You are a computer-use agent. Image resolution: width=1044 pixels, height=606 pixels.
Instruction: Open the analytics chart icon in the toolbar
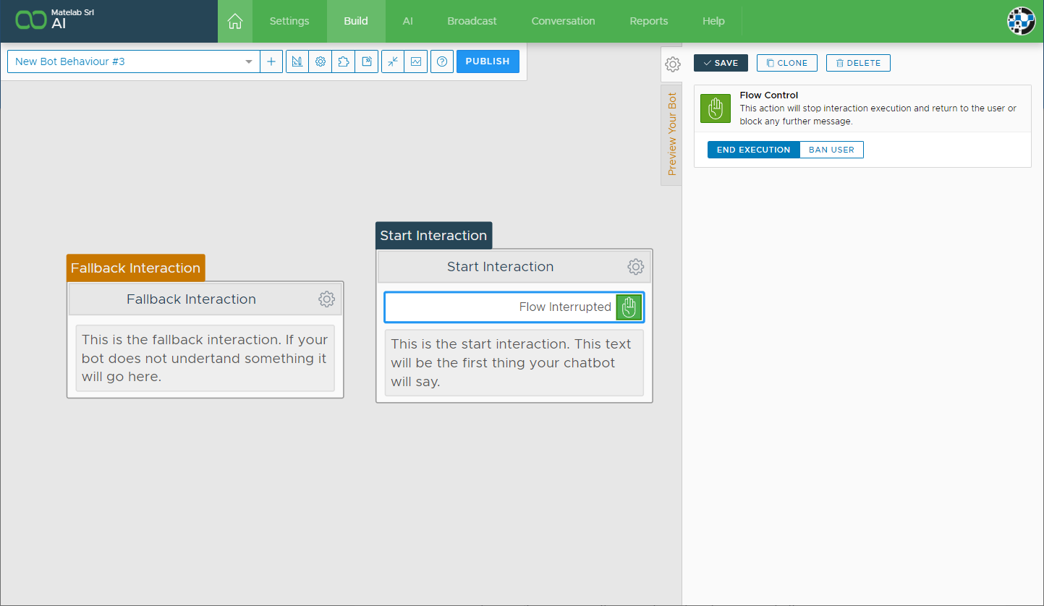[416, 61]
